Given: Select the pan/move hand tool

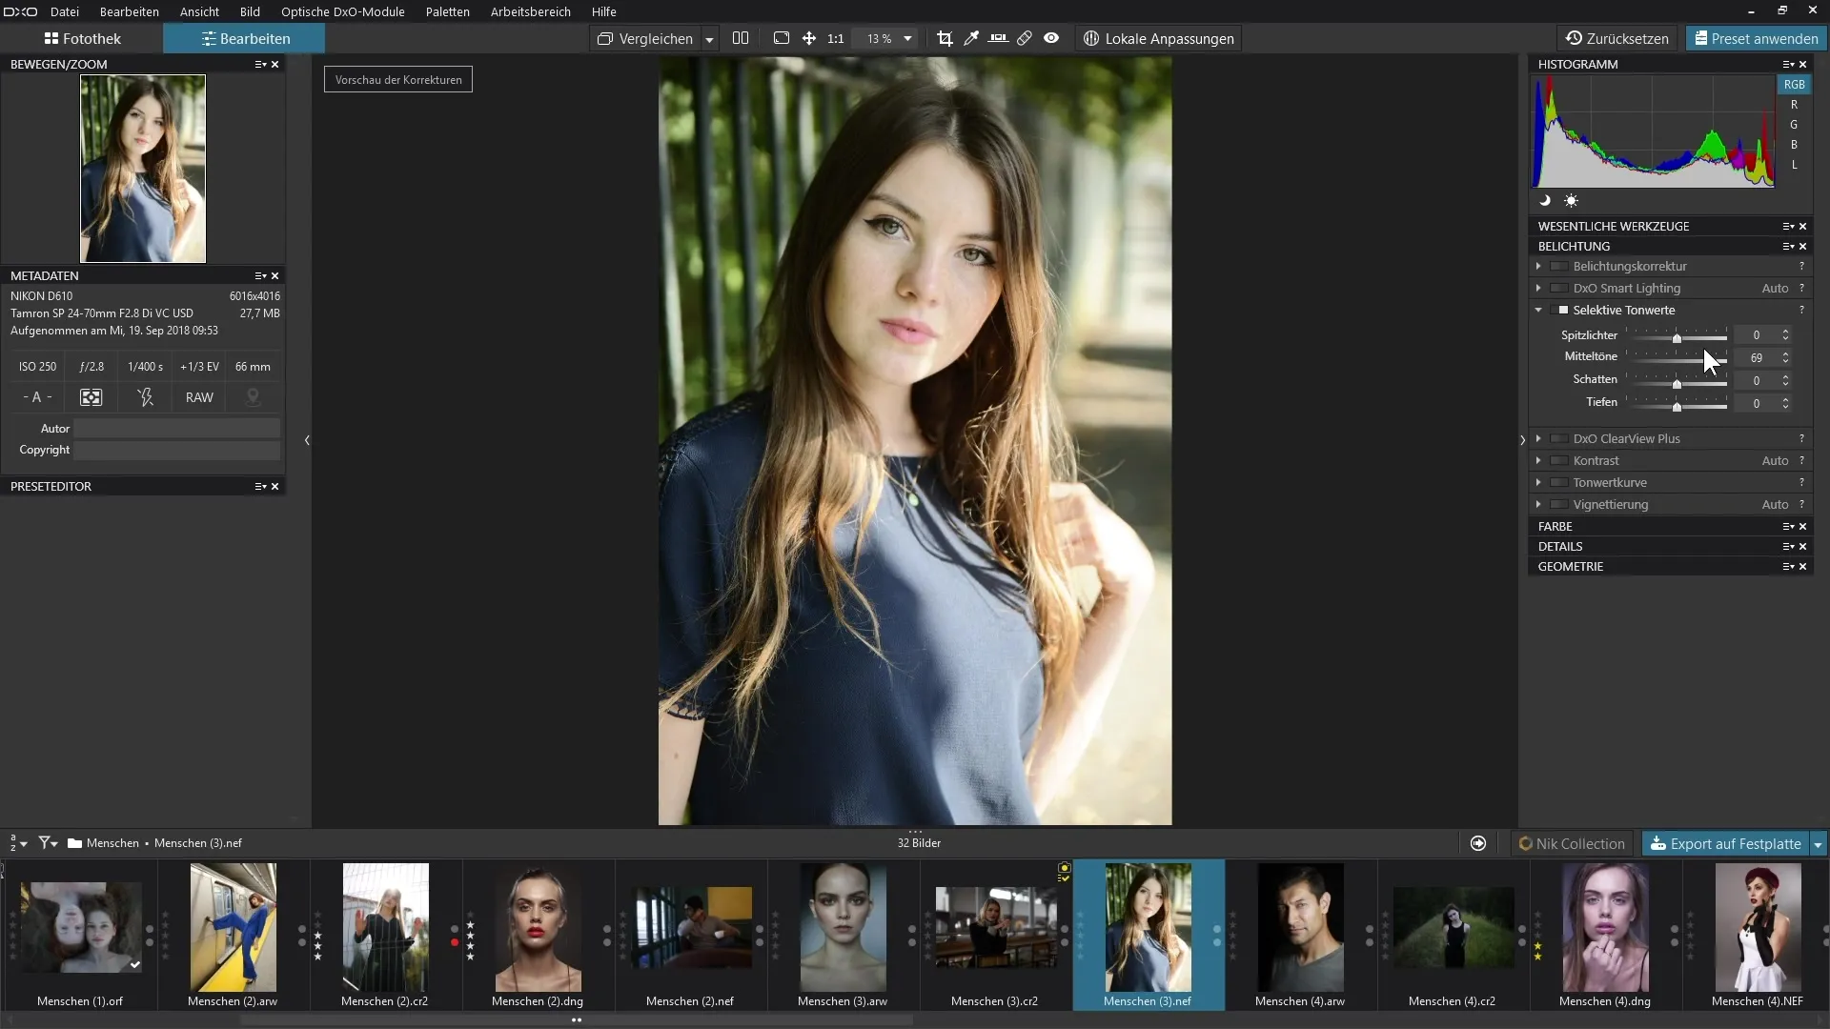Looking at the screenshot, I should [808, 38].
